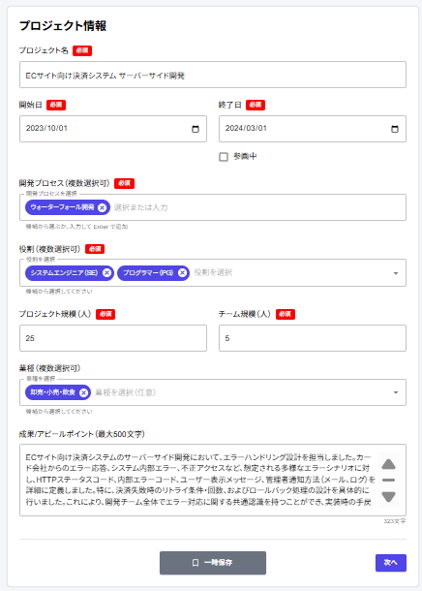The width and height of the screenshot is (422, 591).
Task: Remove the システムエンジニア(SE) chip
Action: pyautogui.click(x=106, y=273)
